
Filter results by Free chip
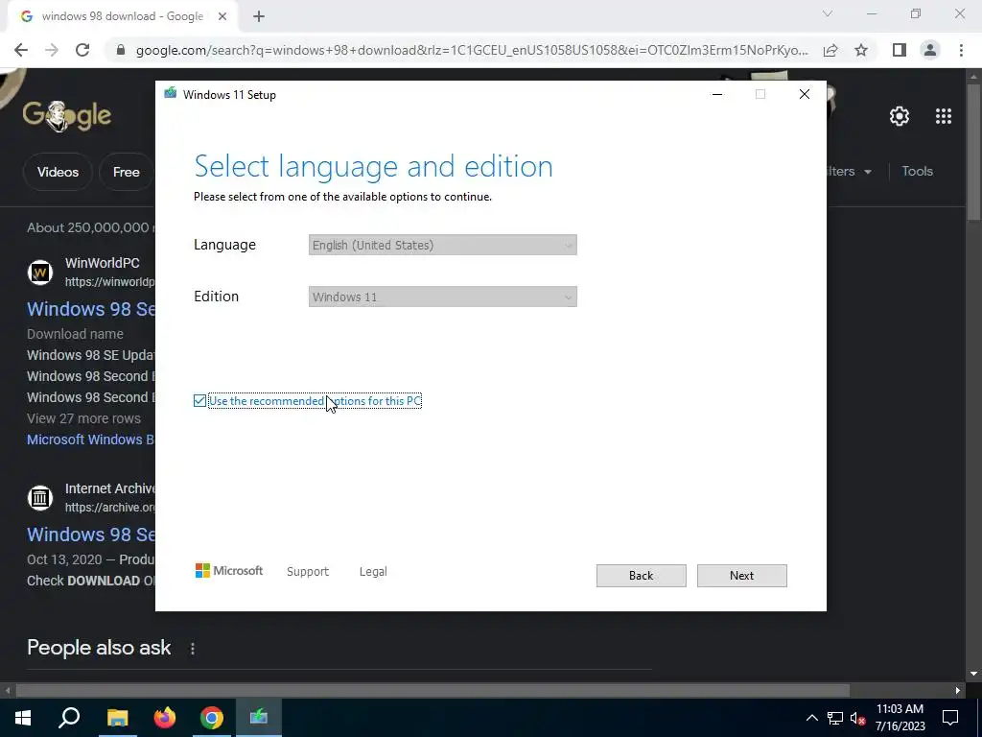127,172
